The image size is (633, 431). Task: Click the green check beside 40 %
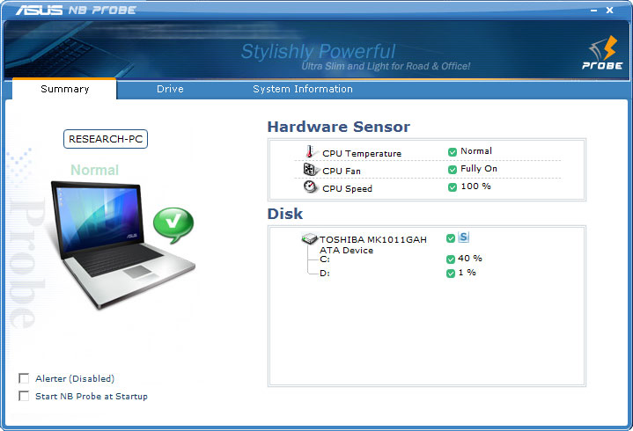[451, 259]
